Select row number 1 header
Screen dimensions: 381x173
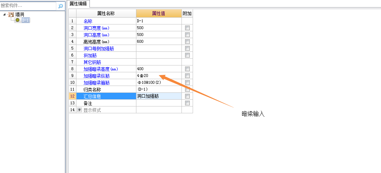click(73, 21)
